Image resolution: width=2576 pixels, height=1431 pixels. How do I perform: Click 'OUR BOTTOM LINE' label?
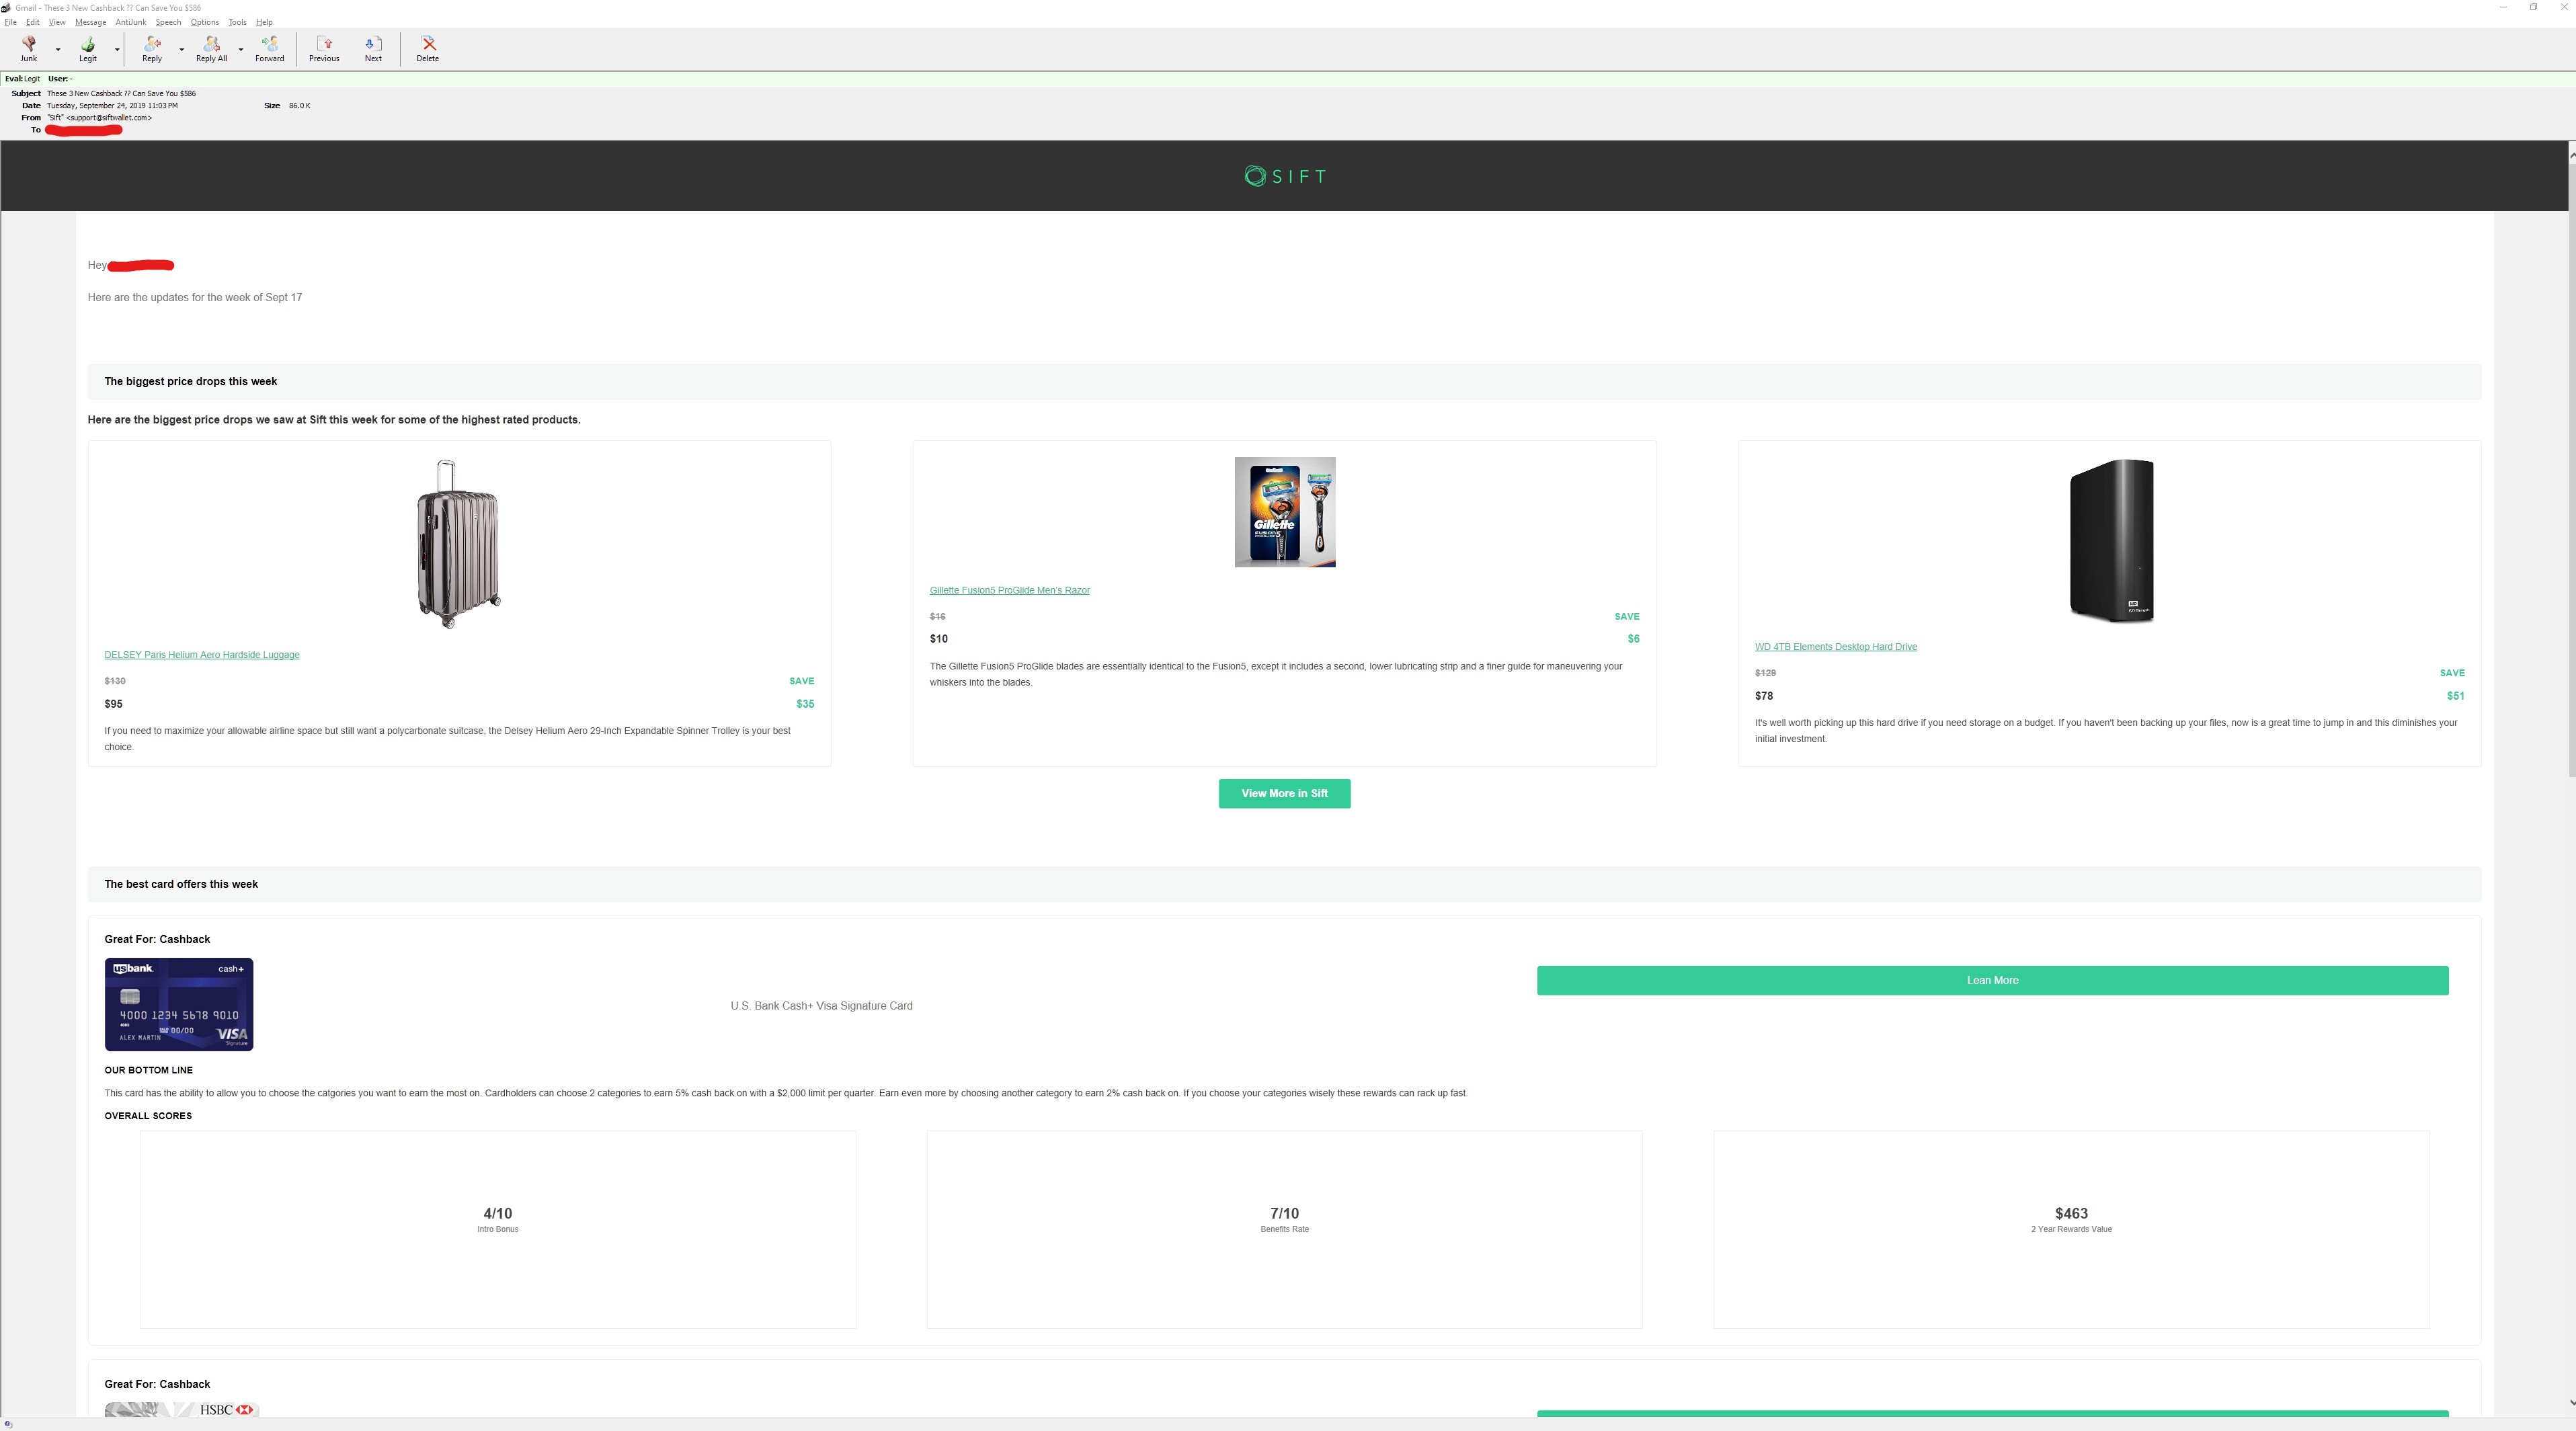point(148,1070)
